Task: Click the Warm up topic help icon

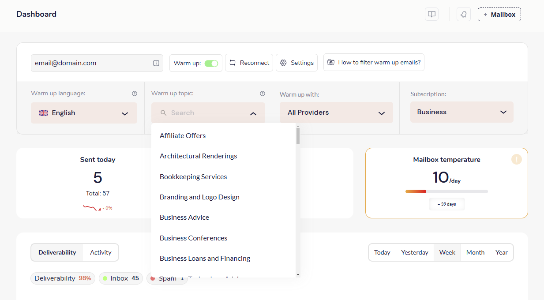Action: point(263,94)
